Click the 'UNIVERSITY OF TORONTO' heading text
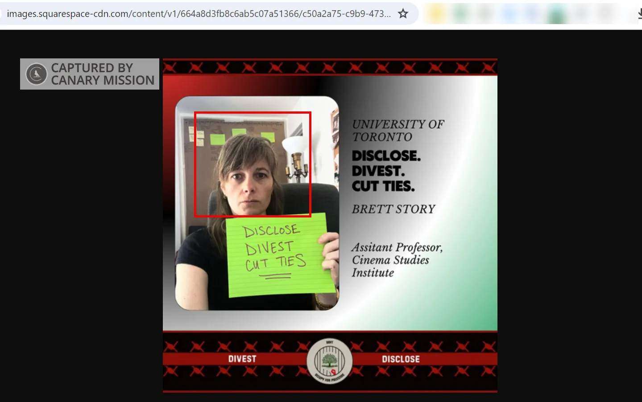The width and height of the screenshot is (642, 402). 398,131
